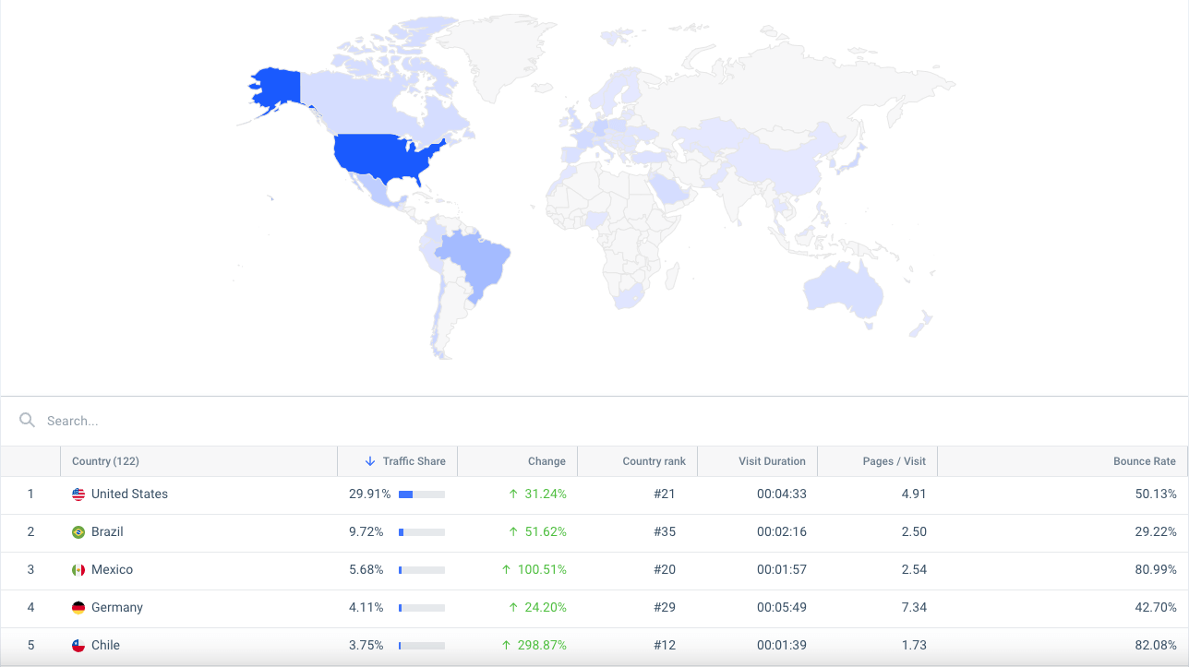Sort by Bounce Rate header
Image resolution: width=1189 pixels, height=667 pixels.
[x=1144, y=461]
